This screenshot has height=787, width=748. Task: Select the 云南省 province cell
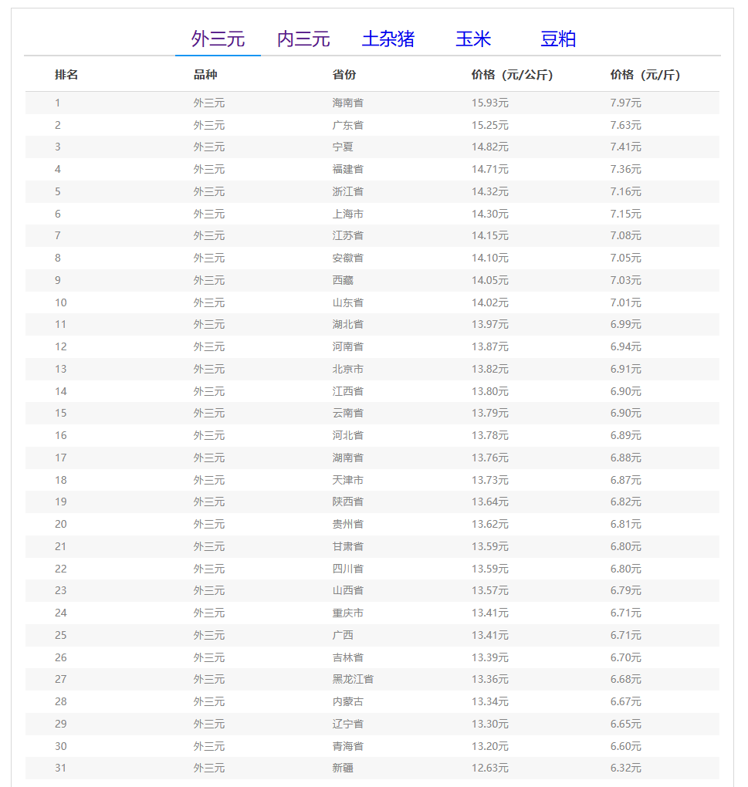point(347,413)
